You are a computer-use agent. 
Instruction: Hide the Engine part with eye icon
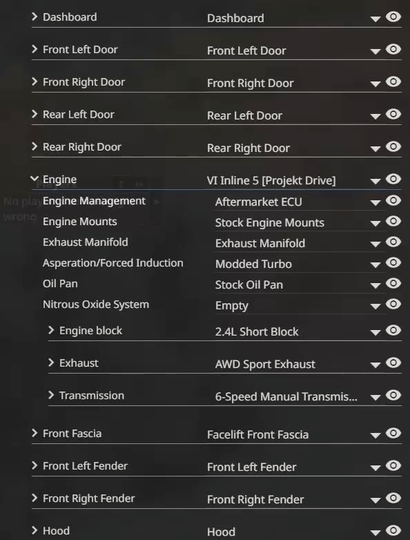(x=393, y=179)
